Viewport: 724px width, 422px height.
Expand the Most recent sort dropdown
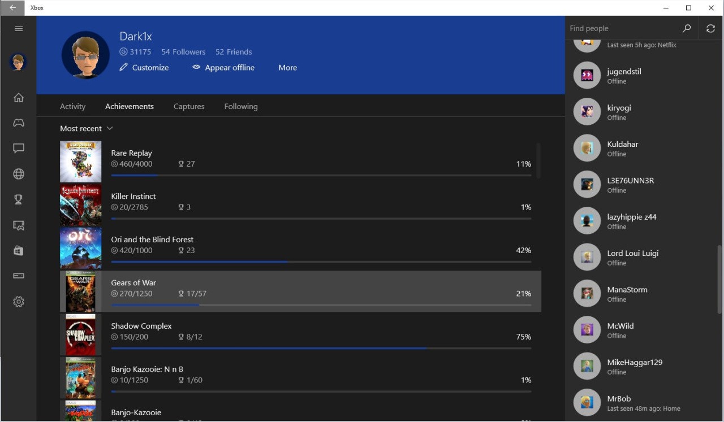pos(87,128)
